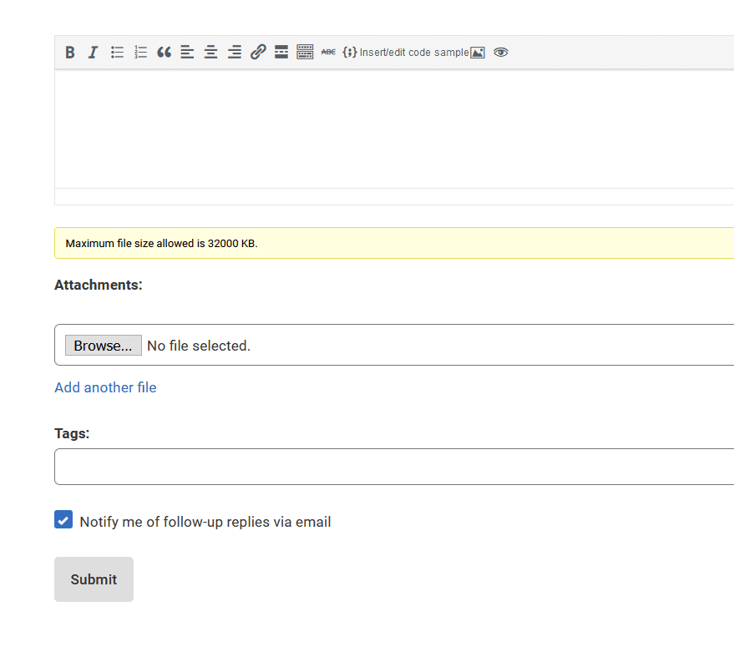Toggle bold formatting in editor toolbar

point(70,53)
